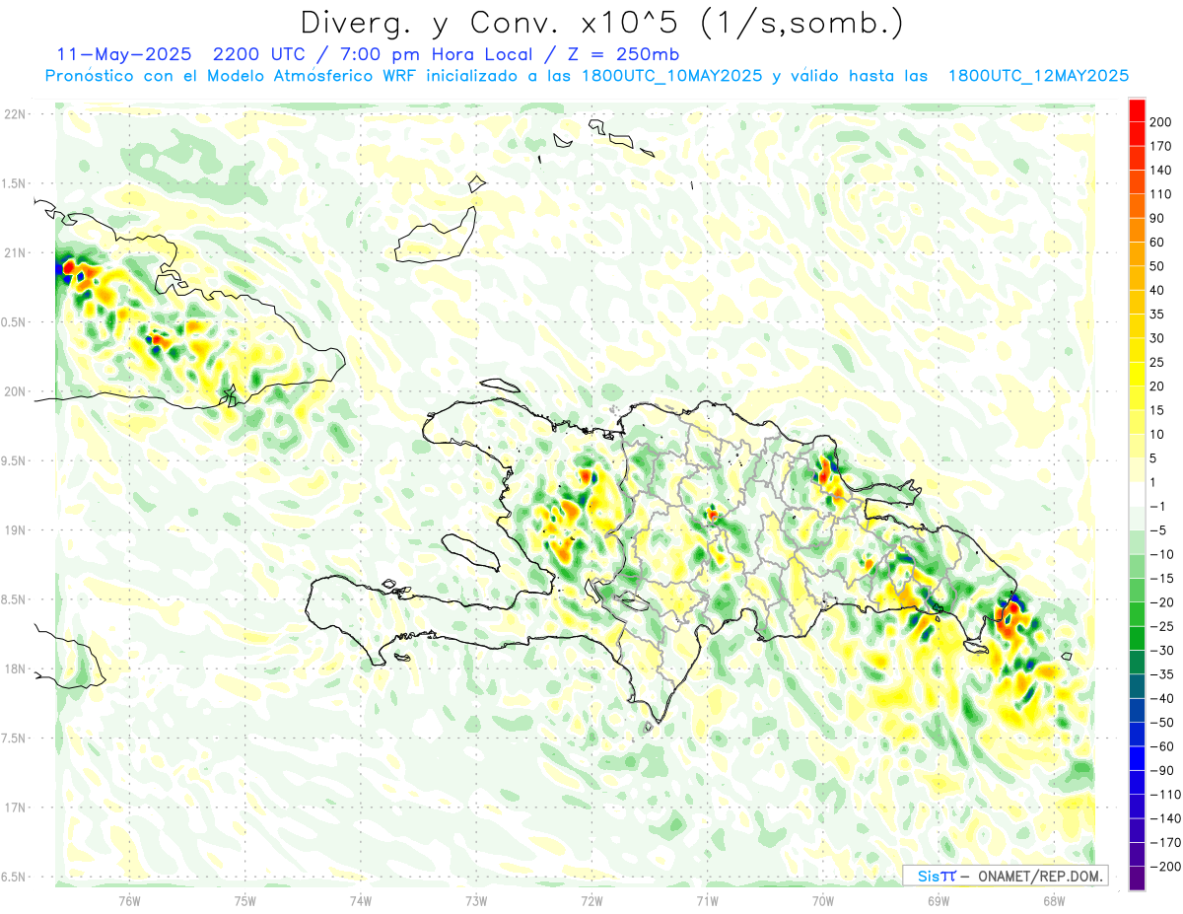Click the 20N latitude label

point(17,391)
